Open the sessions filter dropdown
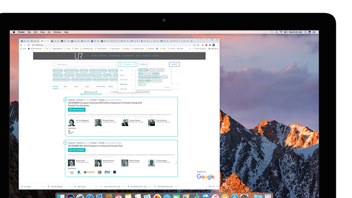Viewport: 352px width, 198px height. click(x=127, y=64)
